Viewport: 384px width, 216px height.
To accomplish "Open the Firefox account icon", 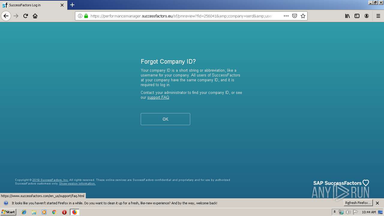I will [x=367, y=16].
